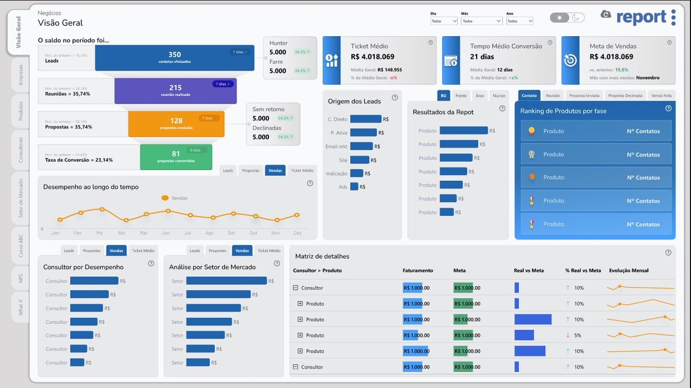Screen dimensions: 691x388
Task: Click the Jun data point on Vendas line
Action: [167, 211]
